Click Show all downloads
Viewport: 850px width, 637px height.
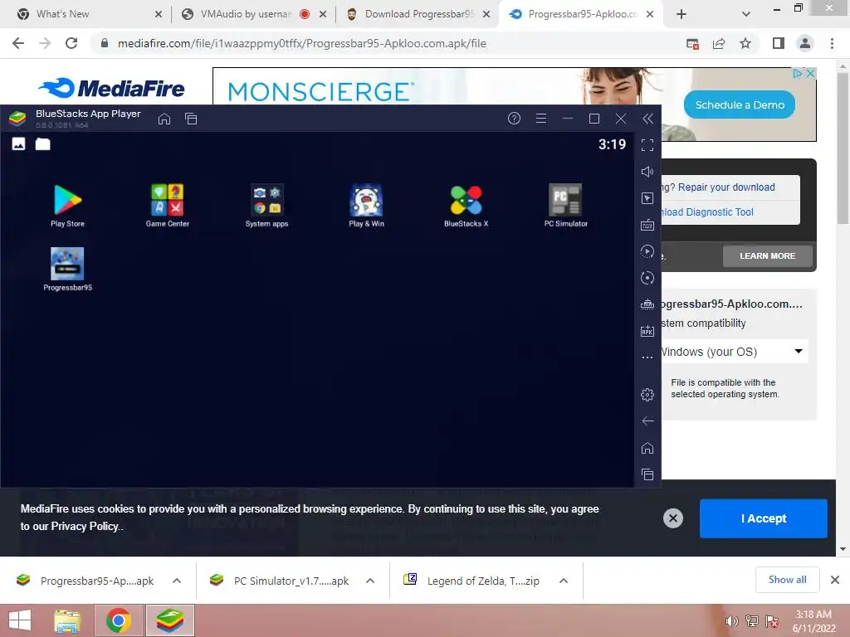point(787,580)
